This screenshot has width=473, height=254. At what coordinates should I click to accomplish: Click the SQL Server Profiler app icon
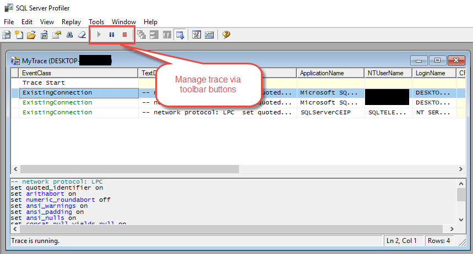(x=9, y=8)
